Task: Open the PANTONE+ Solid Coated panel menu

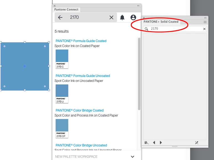Action: [x=205, y=22]
